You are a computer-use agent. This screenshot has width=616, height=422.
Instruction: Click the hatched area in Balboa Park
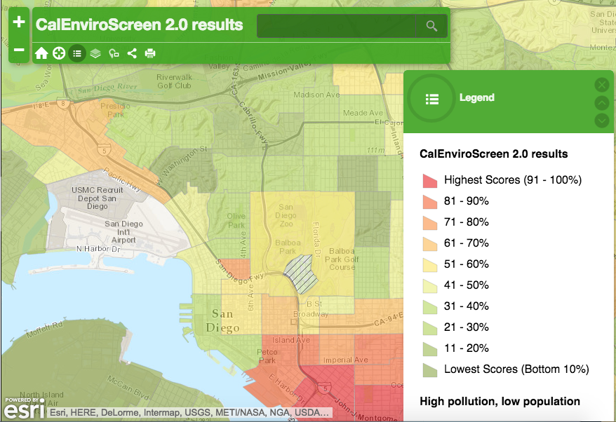point(300,274)
